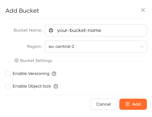Click the Add Bucket dialog title

click(22, 11)
